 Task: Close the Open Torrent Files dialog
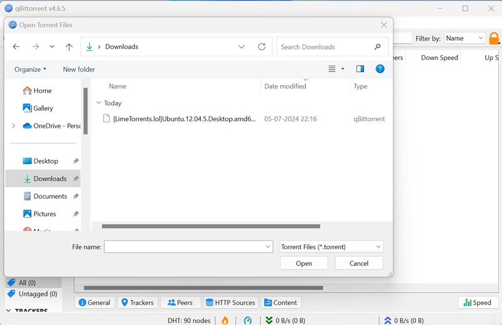pos(384,25)
